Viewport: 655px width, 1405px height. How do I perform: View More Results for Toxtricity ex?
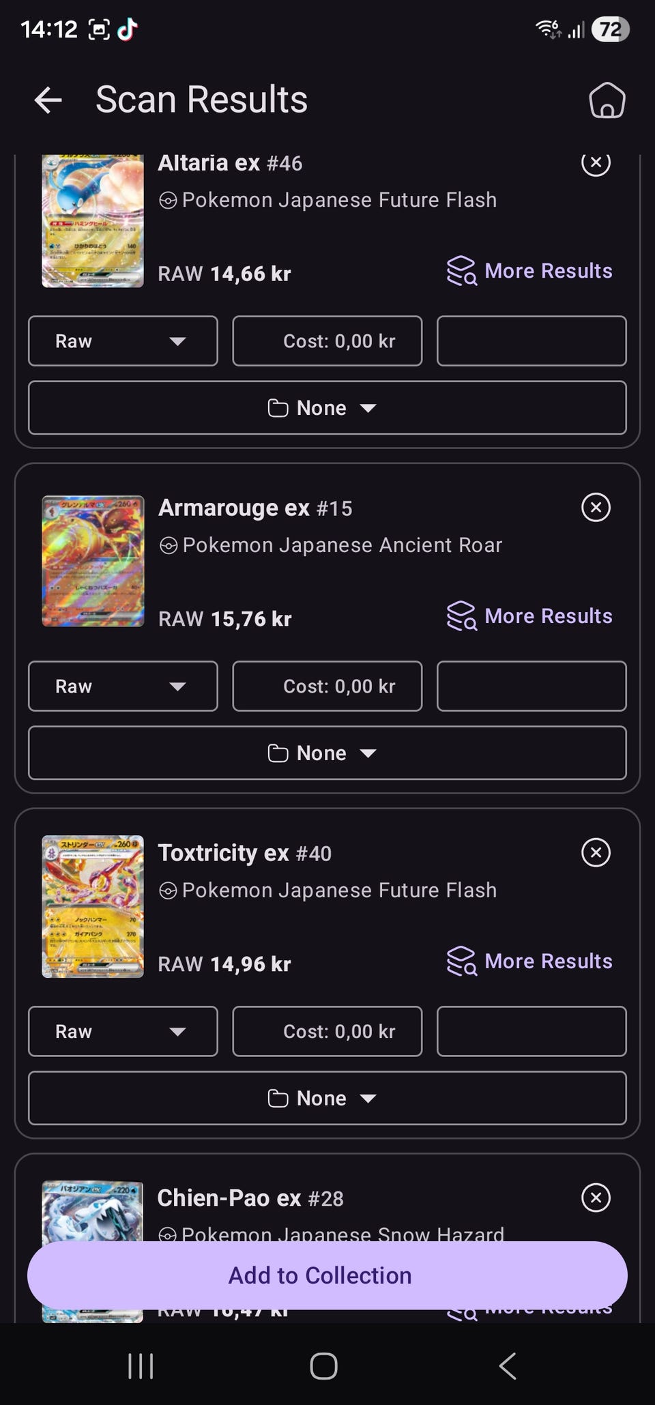[x=529, y=961]
